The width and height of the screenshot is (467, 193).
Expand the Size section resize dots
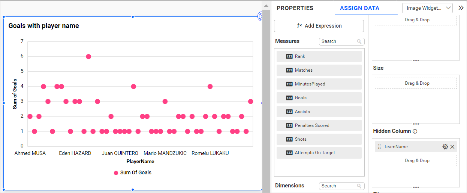[x=416, y=124]
